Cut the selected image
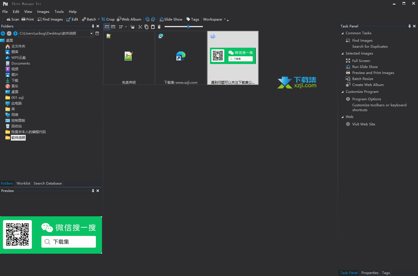Viewport: 418px width, 276px height. [140, 27]
